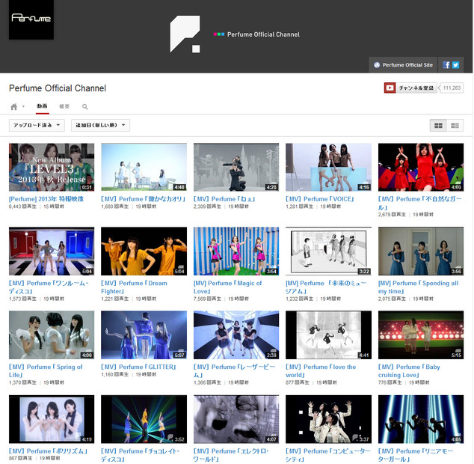The width and height of the screenshot is (474, 464).
Task: Select the 概要 tab
Action: pyautogui.click(x=64, y=106)
